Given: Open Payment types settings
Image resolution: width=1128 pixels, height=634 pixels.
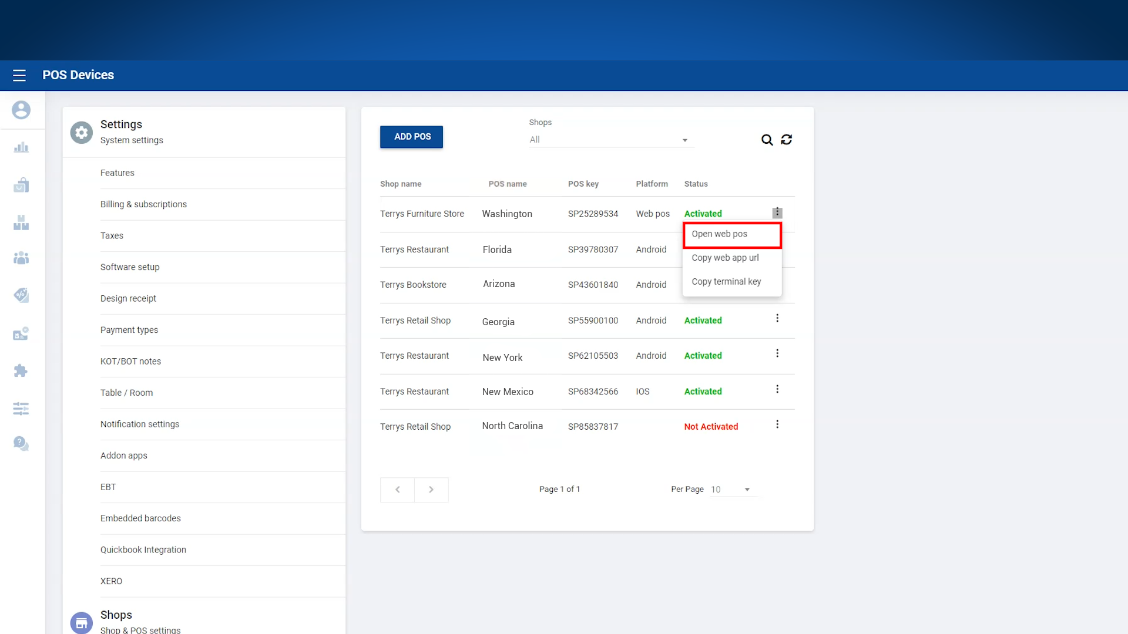Looking at the screenshot, I should [129, 330].
